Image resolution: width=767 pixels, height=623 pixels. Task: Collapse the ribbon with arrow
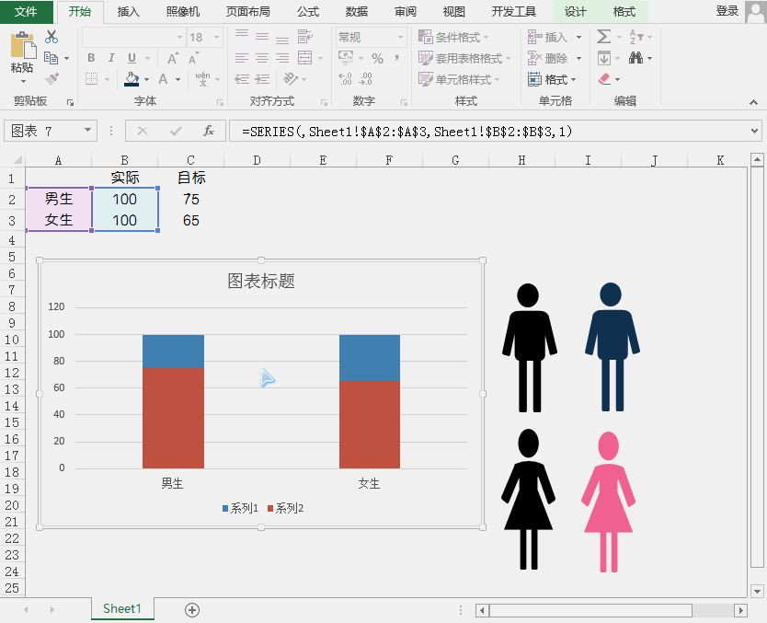click(x=753, y=102)
